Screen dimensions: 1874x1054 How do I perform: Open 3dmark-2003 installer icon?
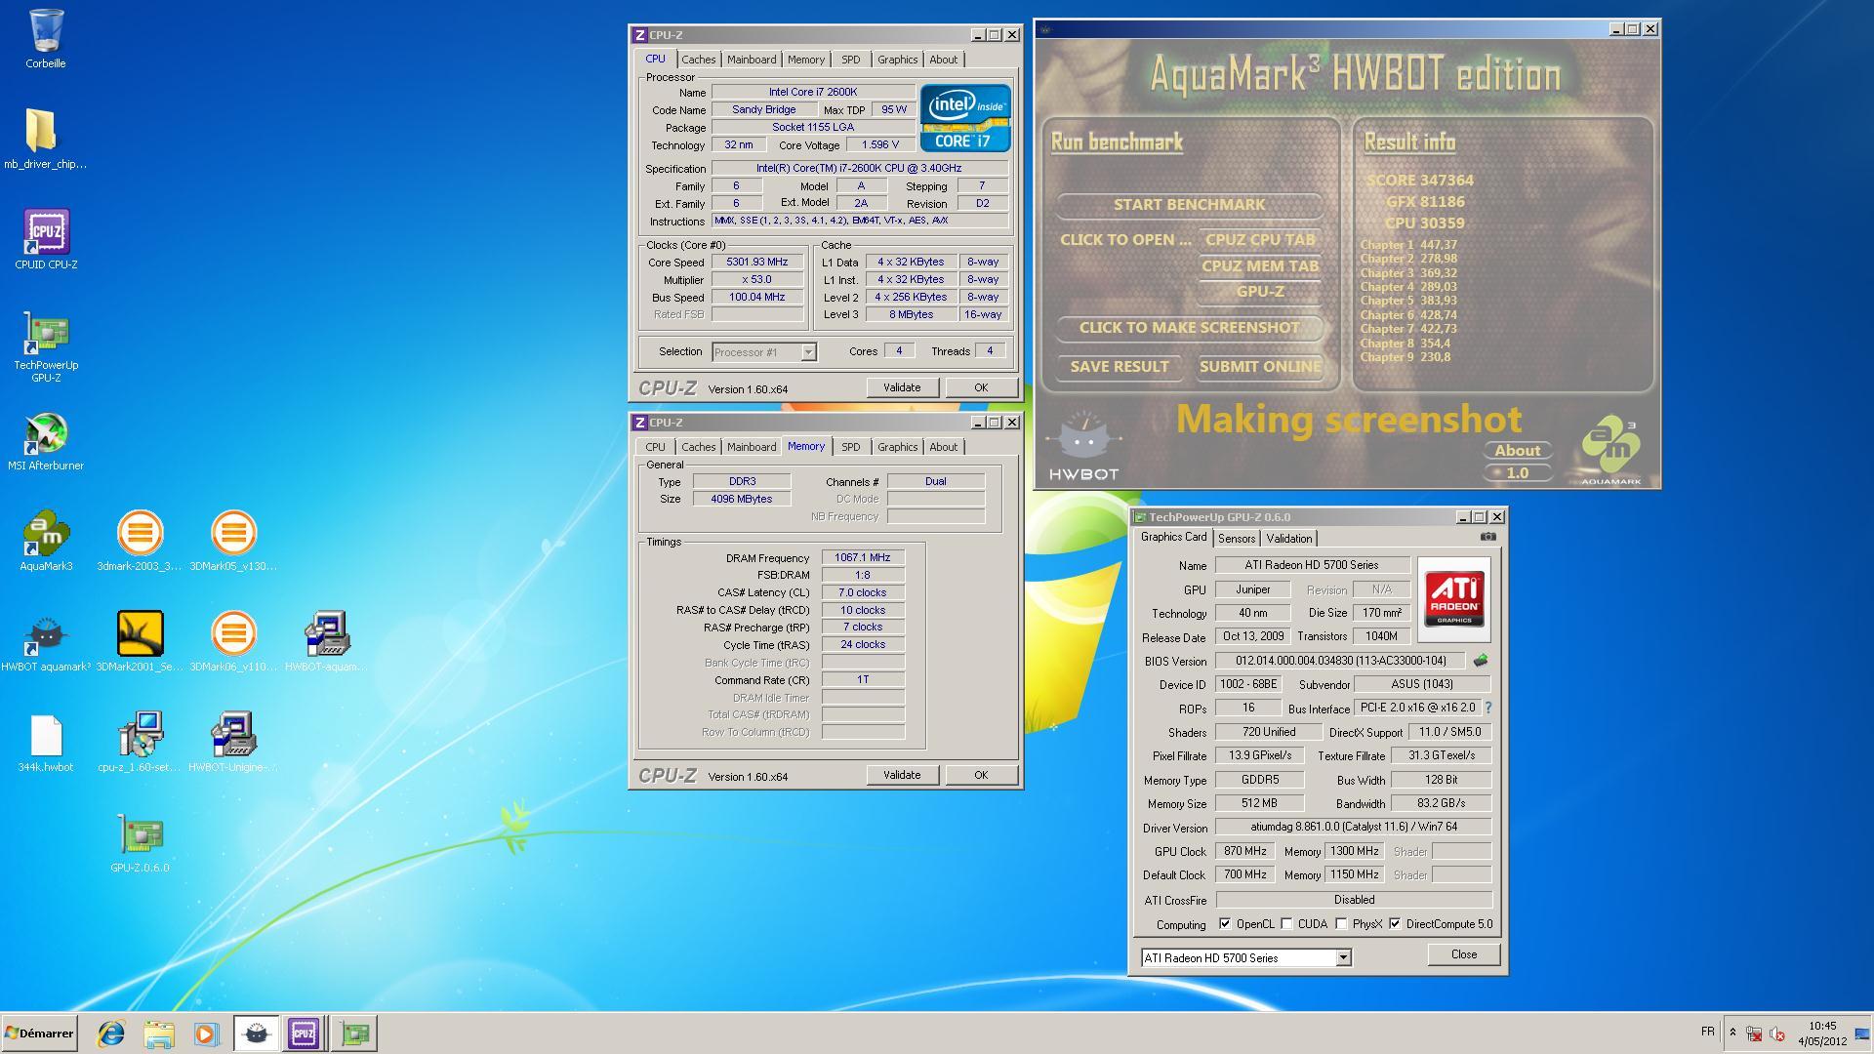tap(140, 540)
